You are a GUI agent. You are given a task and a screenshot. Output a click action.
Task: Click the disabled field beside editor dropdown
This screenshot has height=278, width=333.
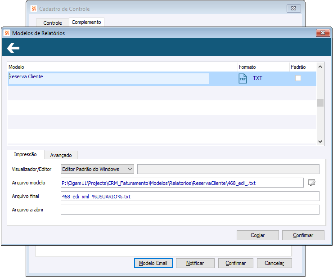click(x=228, y=169)
